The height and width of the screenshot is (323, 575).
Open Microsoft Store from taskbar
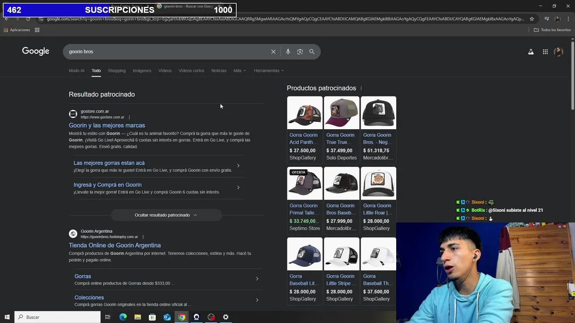152,317
